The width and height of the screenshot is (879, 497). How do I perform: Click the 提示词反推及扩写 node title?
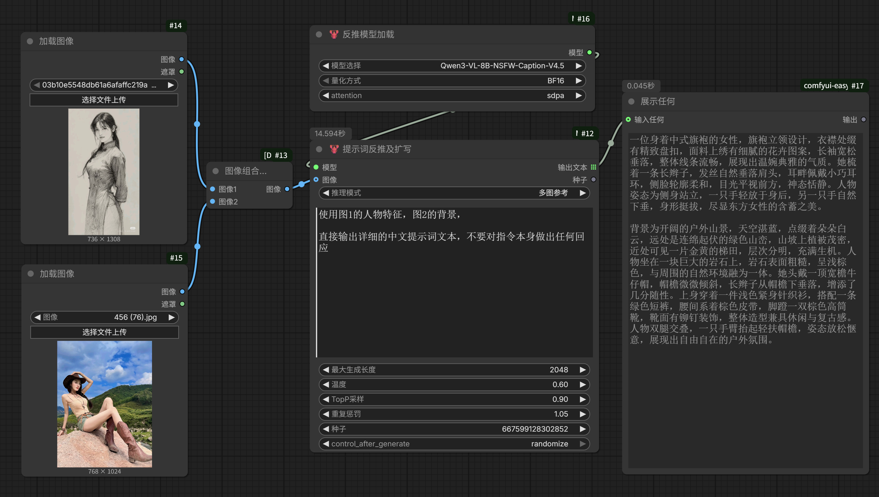pos(377,149)
